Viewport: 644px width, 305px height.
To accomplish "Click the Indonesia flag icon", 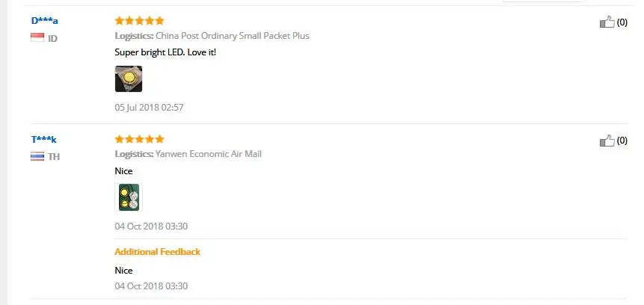I will [x=37, y=37].
